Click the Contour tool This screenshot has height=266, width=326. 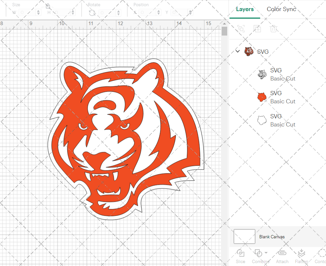321,257
